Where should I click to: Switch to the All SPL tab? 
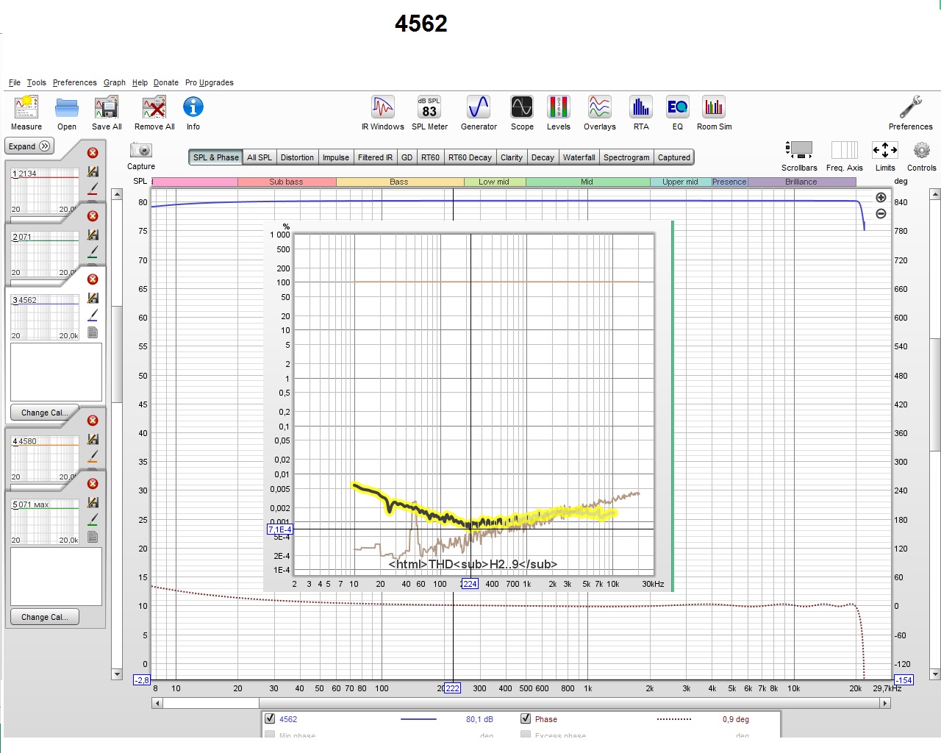click(x=260, y=157)
